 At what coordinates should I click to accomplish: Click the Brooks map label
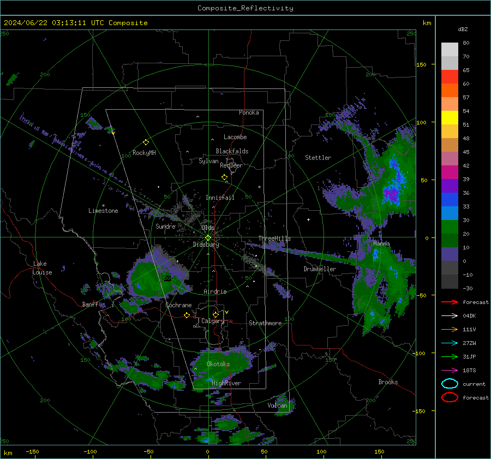point(388,382)
